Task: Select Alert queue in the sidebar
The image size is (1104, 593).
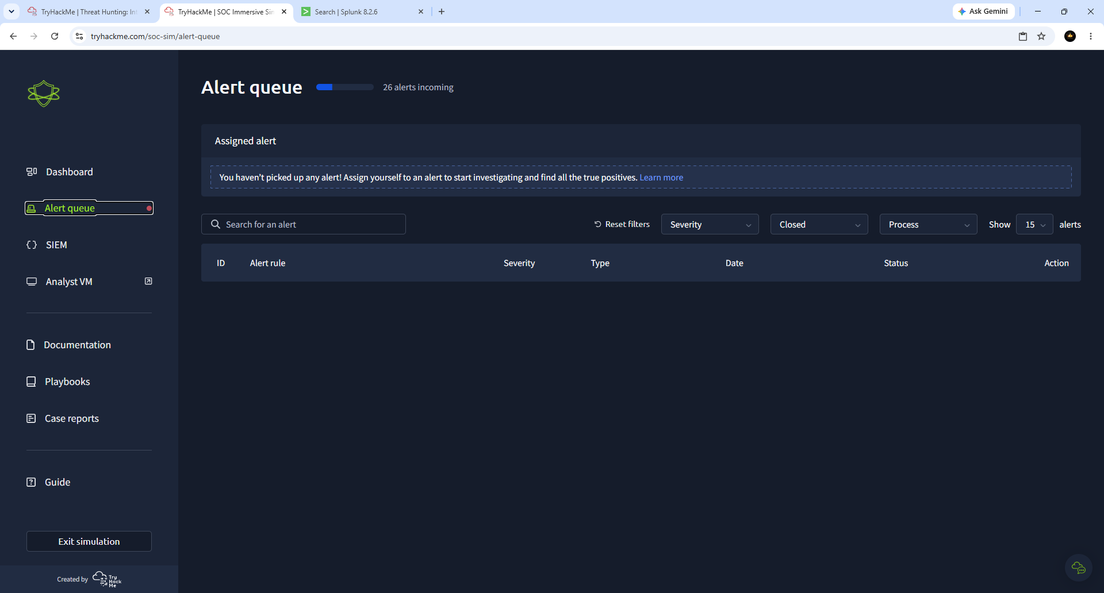Action: coord(89,208)
